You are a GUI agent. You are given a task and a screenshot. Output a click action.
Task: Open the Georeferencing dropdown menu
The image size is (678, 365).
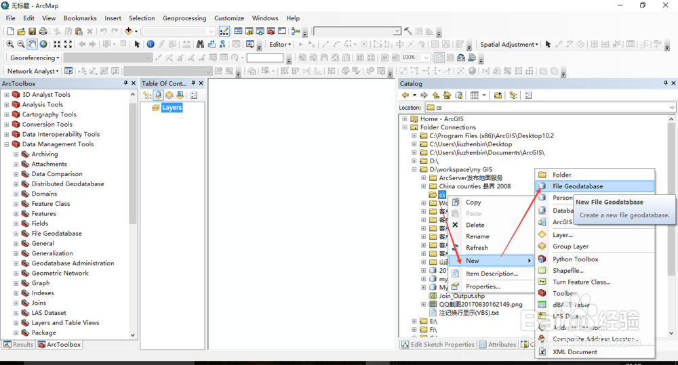click(x=35, y=58)
